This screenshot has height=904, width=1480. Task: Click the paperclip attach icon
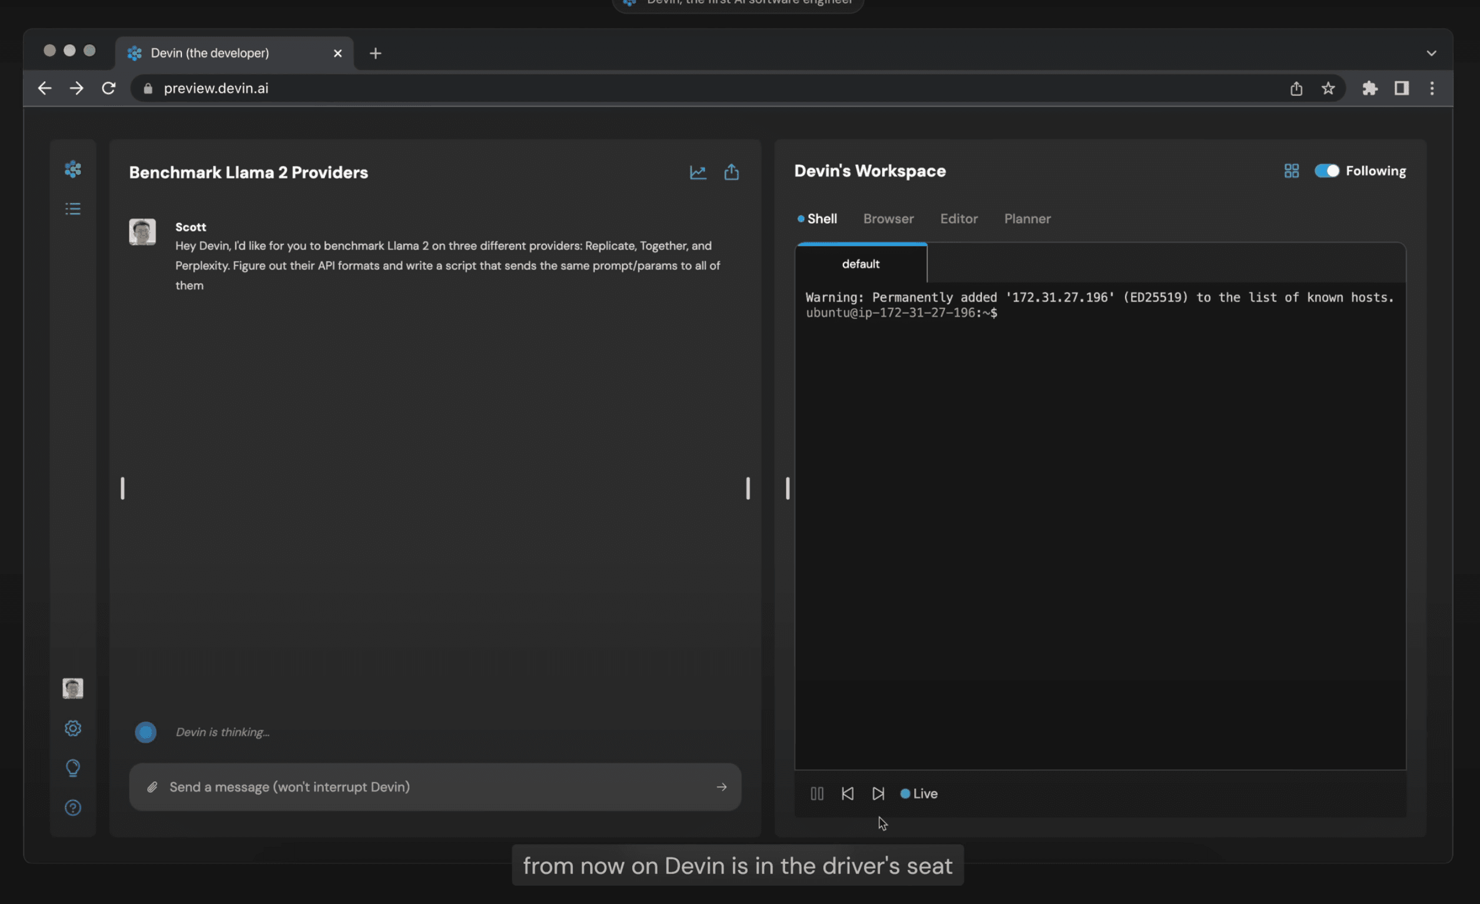point(152,787)
